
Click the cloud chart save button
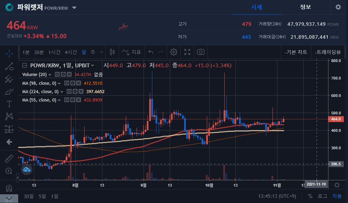pos(27,170)
